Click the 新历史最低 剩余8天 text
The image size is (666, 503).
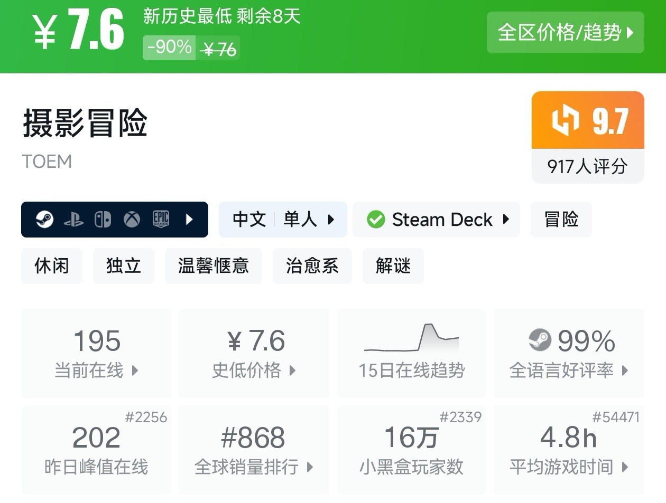(x=221, y=16)
